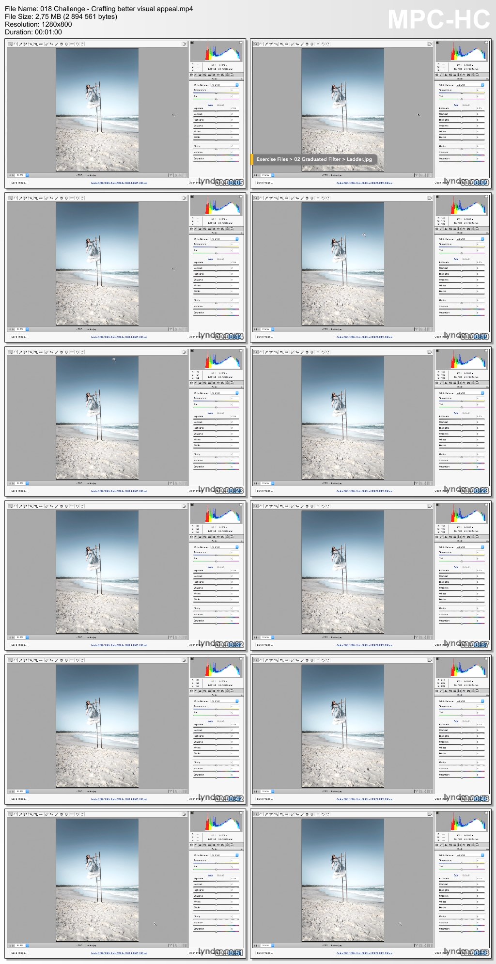The image size is (496, 964).
Task: Open the White Balance dropdown in the 00:00:19 frame
Action: (x=470, y=239)
